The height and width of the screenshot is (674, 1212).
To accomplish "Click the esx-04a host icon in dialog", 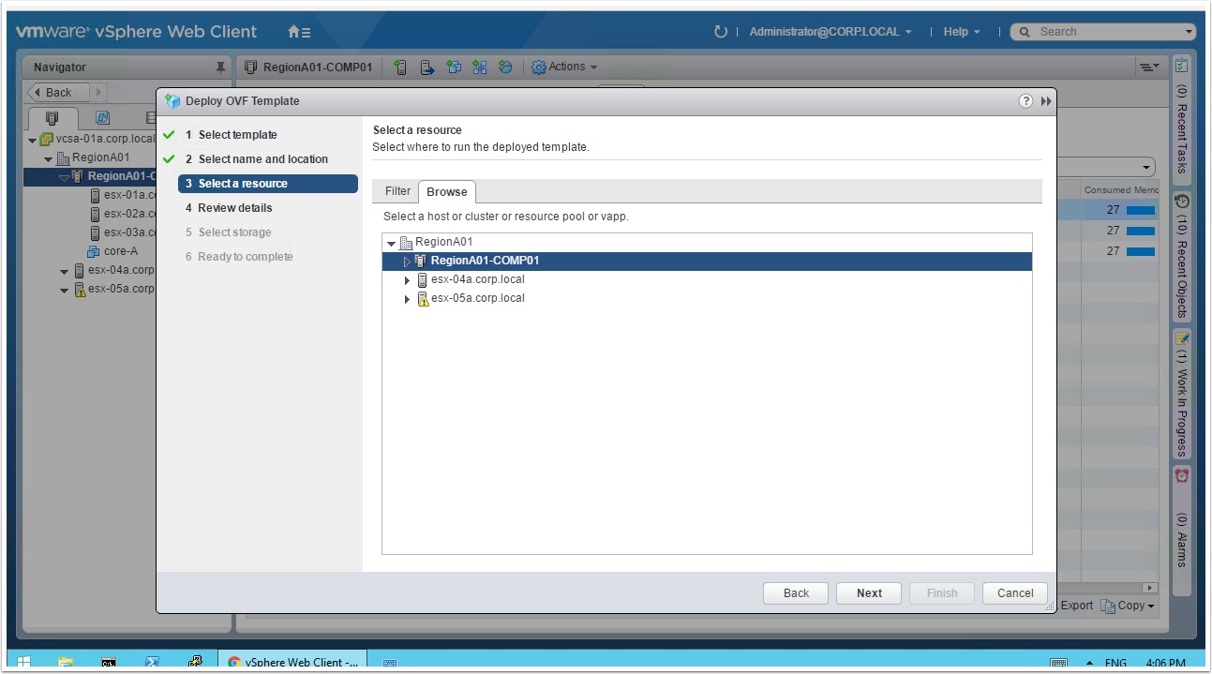I will pos(423,280).
